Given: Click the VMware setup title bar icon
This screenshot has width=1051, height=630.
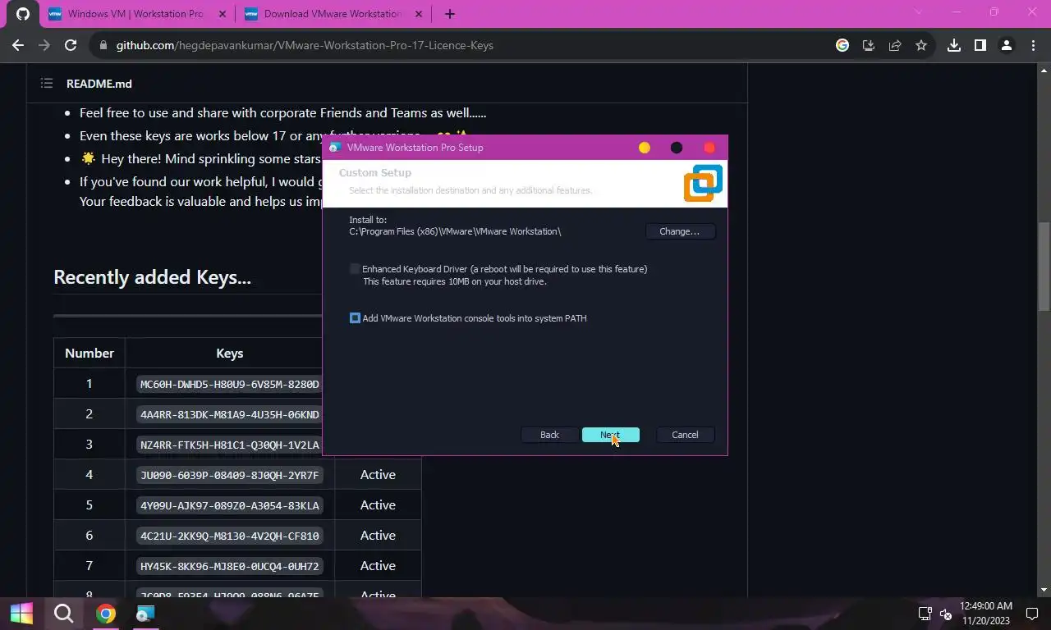Looking at the screenshot, I should click(335, 148).
